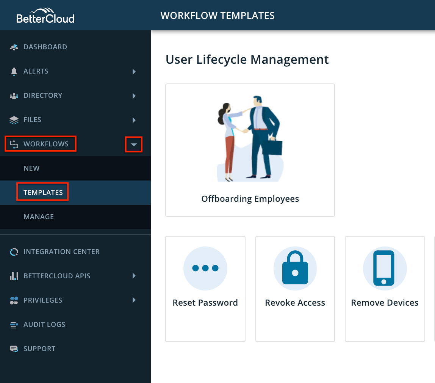Screen dimensions: 435x383
Task: Click the Privileges people icon
Action: pyautogui.click(x=14, y=300)
